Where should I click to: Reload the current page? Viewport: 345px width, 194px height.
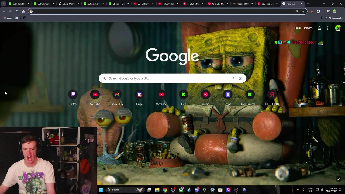pos(17,11)
